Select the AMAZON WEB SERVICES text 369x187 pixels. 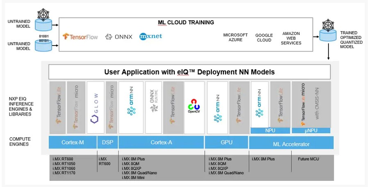click(291, 38)
